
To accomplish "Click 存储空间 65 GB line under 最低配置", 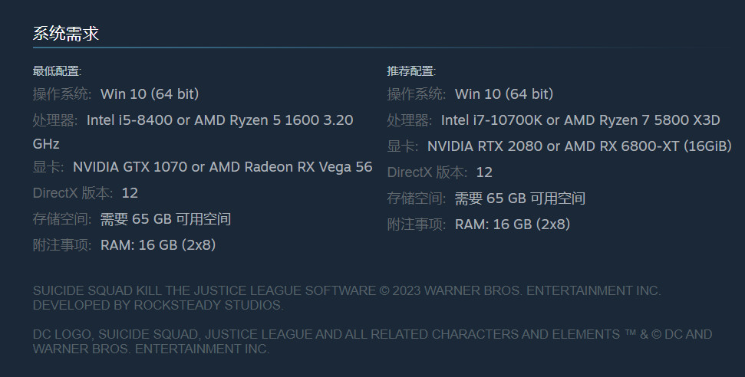I will (x=131, y=219).
